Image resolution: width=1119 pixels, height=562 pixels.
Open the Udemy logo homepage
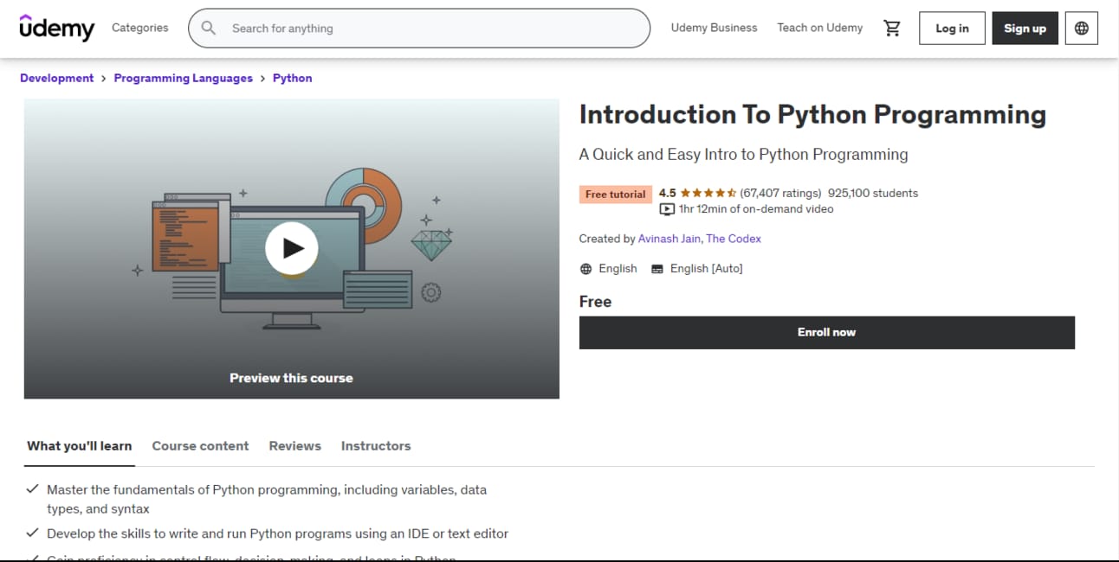point(56,28)
